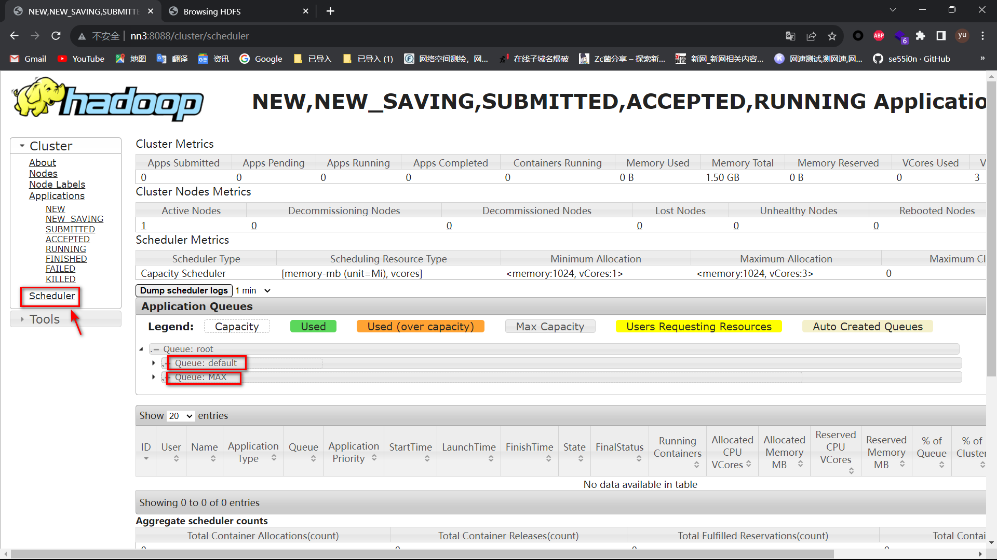
Task: Click the share page icon
Action: pos(811,36)
